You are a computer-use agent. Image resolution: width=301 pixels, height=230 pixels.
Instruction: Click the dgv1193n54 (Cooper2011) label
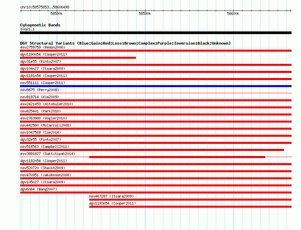(112, 203)
